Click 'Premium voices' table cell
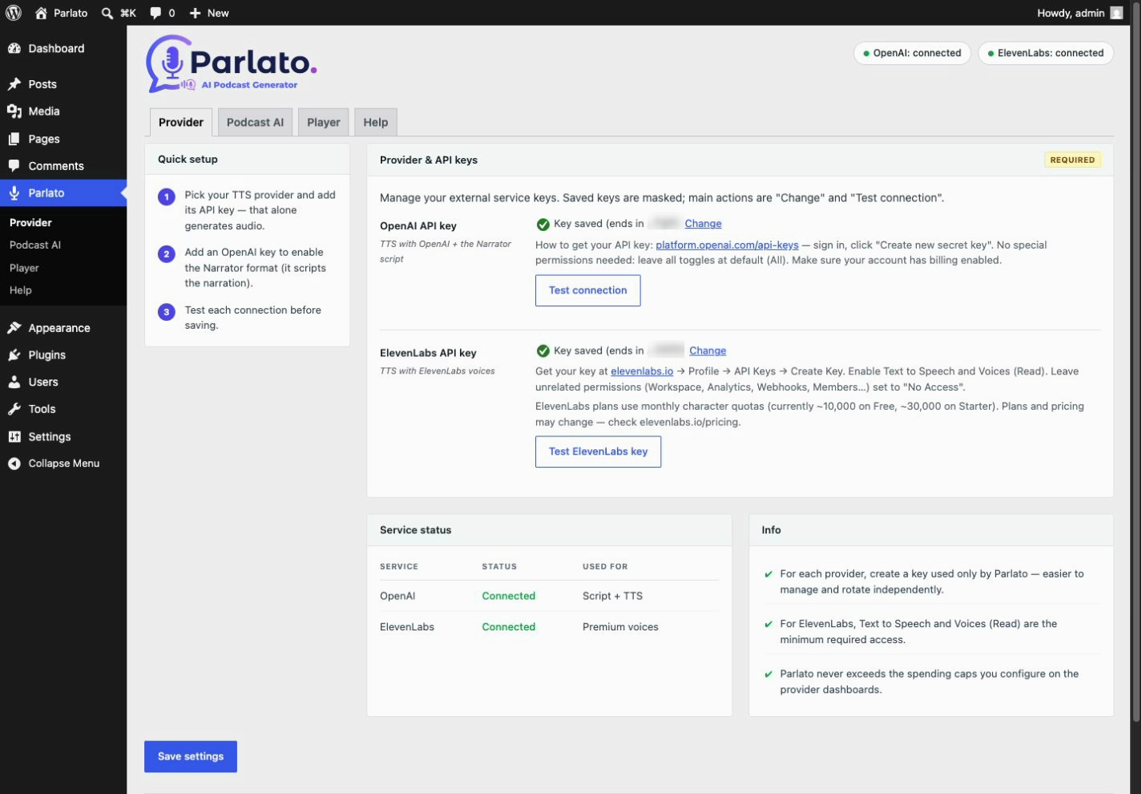The height and width of the screenshot is (794, 1142). pyautogui.click(x=620, y=627)
